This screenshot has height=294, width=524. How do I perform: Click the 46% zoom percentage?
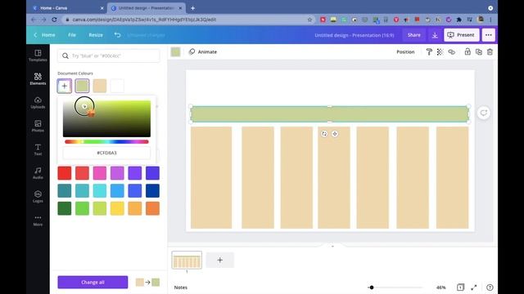click(440, 287)
